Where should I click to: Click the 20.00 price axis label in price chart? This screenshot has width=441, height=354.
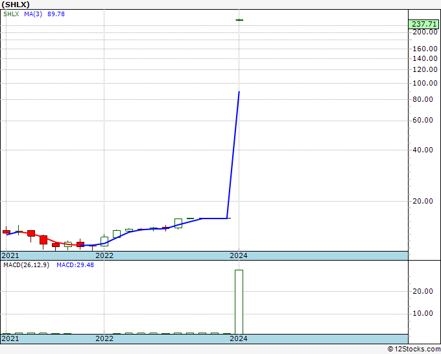[423, 202]
